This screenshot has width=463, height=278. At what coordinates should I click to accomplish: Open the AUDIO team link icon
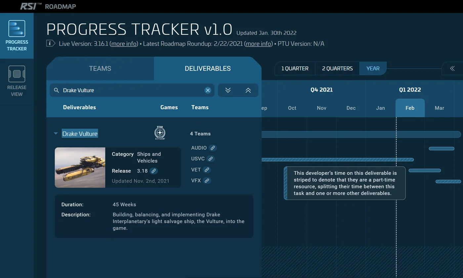tap(213, 148)
